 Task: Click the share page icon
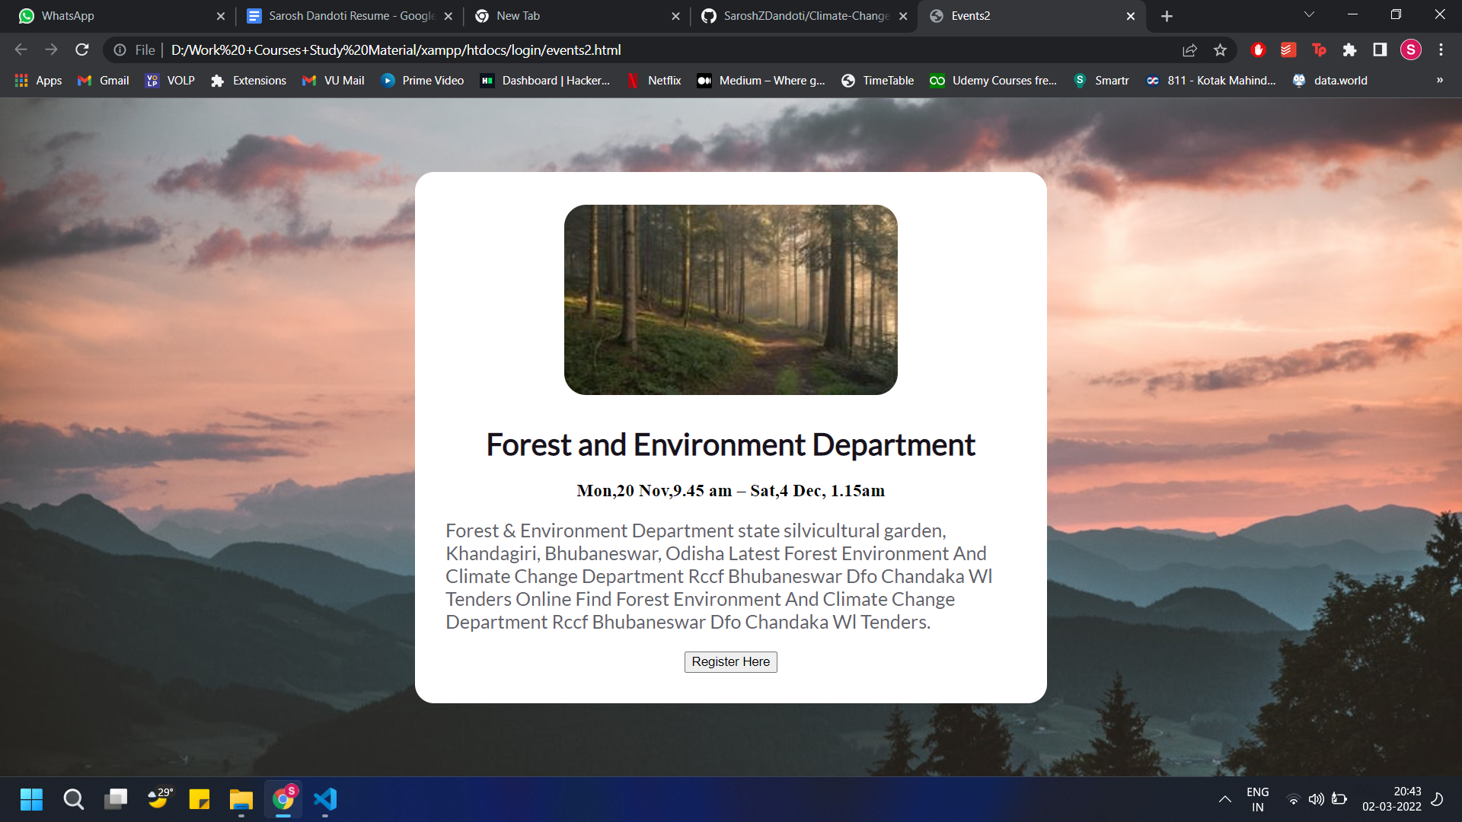(1189, 49)
